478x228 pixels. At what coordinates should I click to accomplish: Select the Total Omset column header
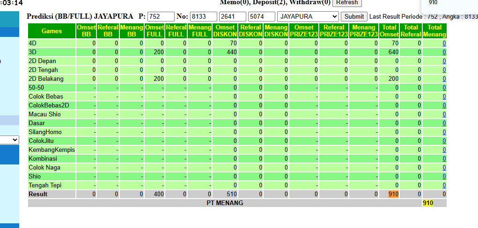[390, 31]
